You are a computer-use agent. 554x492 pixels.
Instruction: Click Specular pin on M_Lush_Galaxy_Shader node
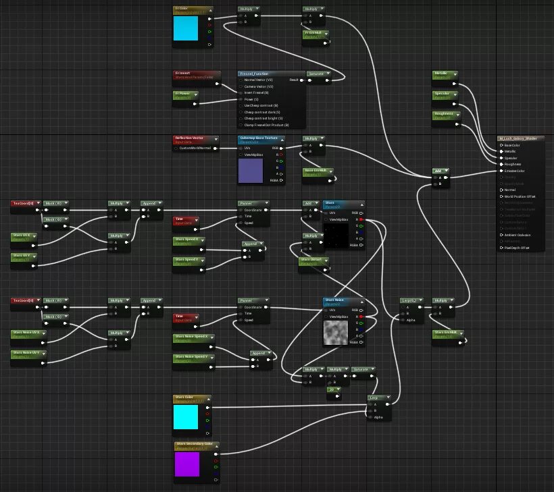pyautogui.click(x=501, y=158)
